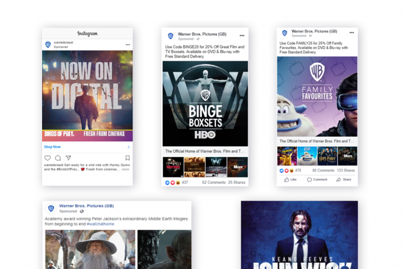Open the 62 Comments link
Screen dimensions: 404x269
tap(214, 182)
